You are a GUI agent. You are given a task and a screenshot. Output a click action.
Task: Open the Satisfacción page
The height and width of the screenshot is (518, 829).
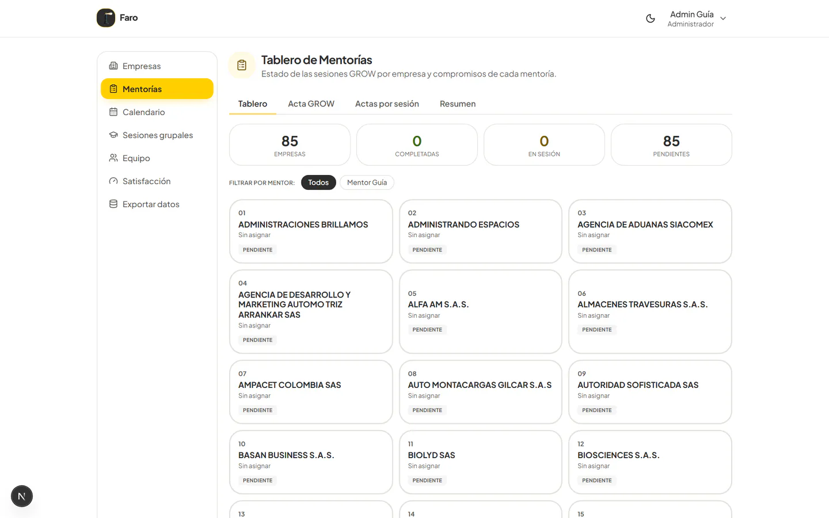pyautogui.click(x=157, y=181)
